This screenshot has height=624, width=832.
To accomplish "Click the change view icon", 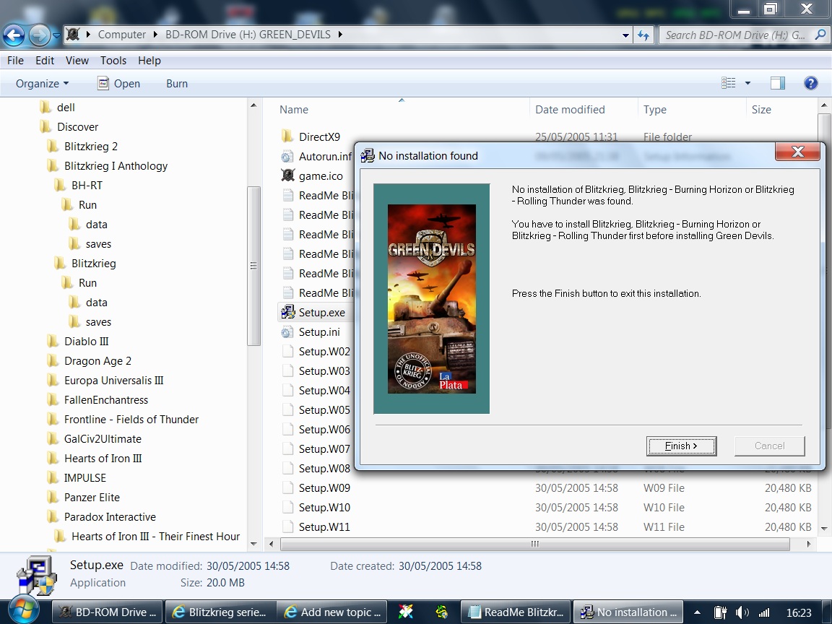I will click(729, 83).
